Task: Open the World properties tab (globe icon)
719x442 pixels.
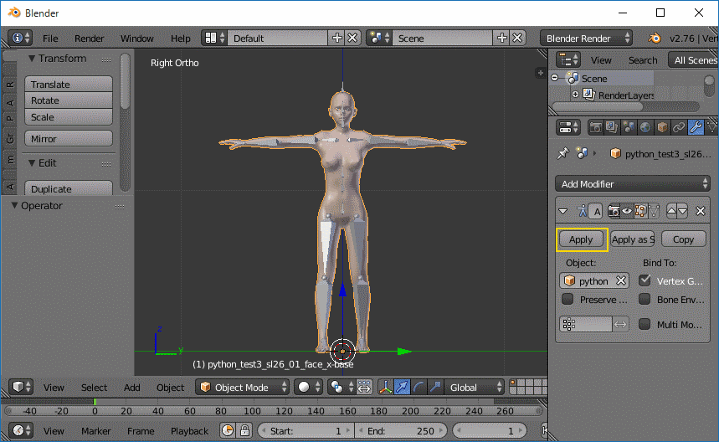Action: (646, 128)
